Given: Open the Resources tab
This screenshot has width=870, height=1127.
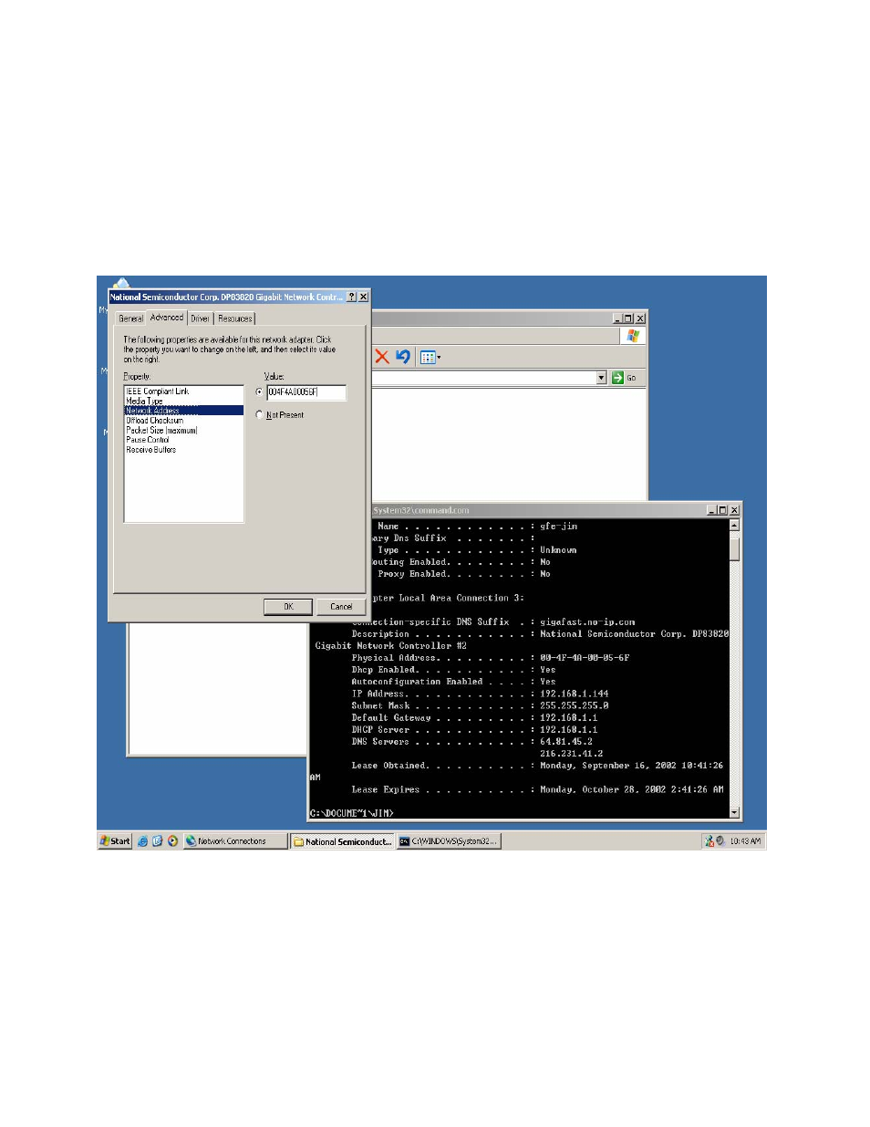Looking at the screenshot, I should point(235,318).
